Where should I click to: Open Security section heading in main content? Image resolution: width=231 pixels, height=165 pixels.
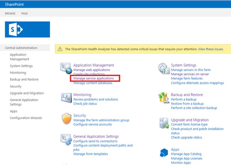pos(80,116)
